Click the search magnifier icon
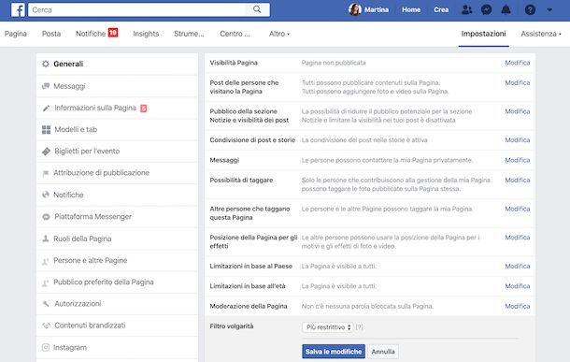Viewport: 570px width, 362px height. click(x=257, y=9)
